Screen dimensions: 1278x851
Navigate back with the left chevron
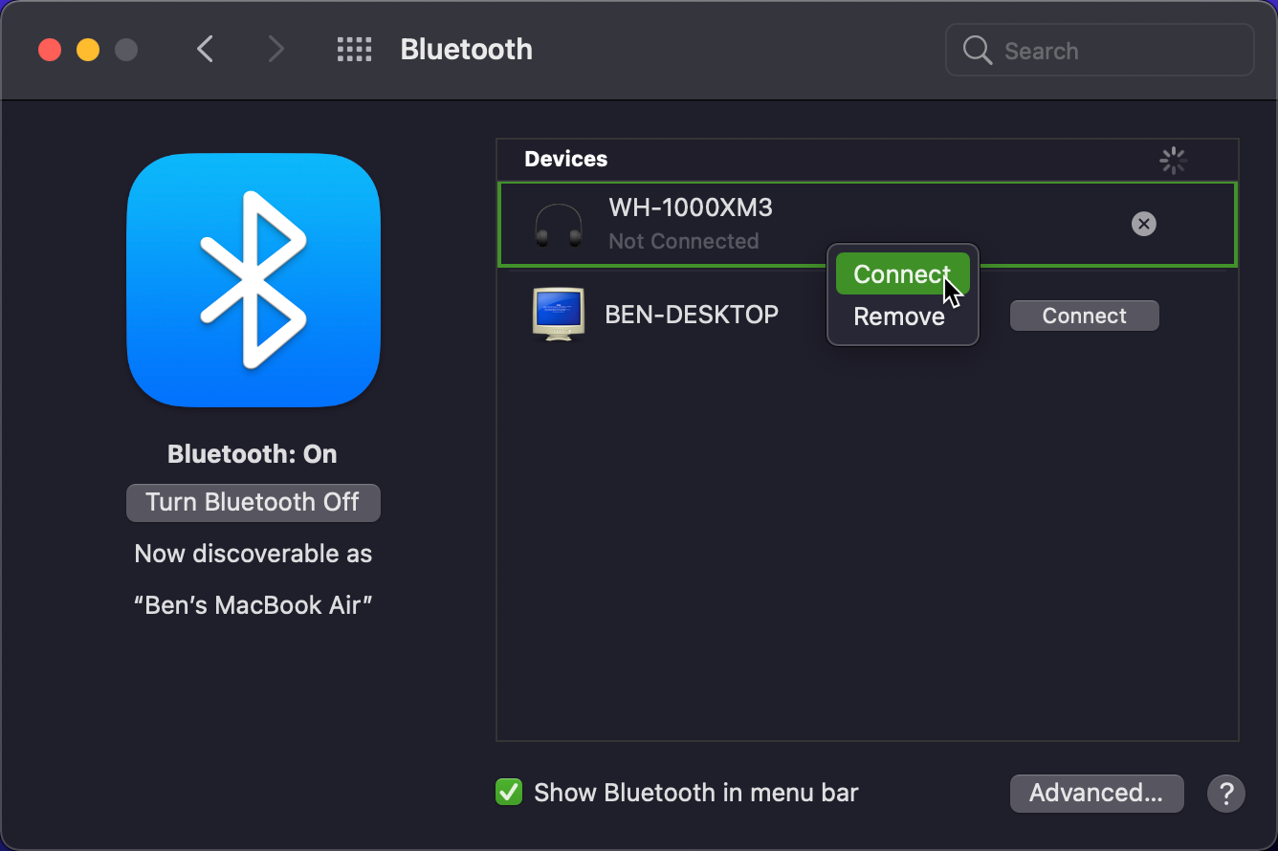tap(205, 49)
